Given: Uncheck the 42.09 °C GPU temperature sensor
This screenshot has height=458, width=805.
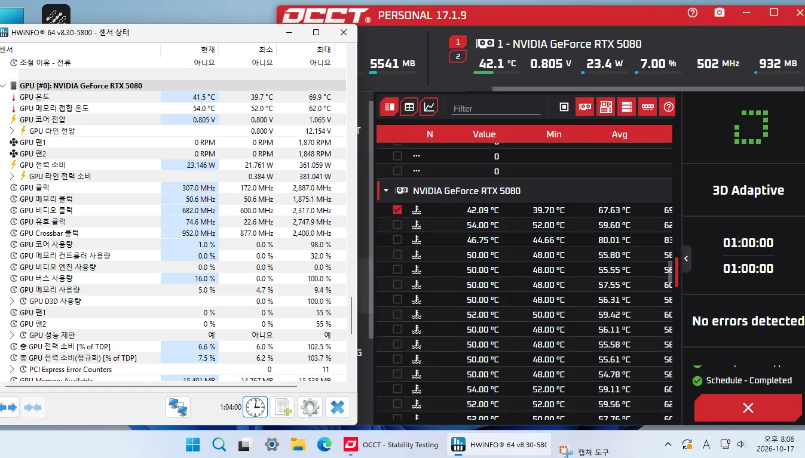Looking at the screenshot, I should pos(397,210).
